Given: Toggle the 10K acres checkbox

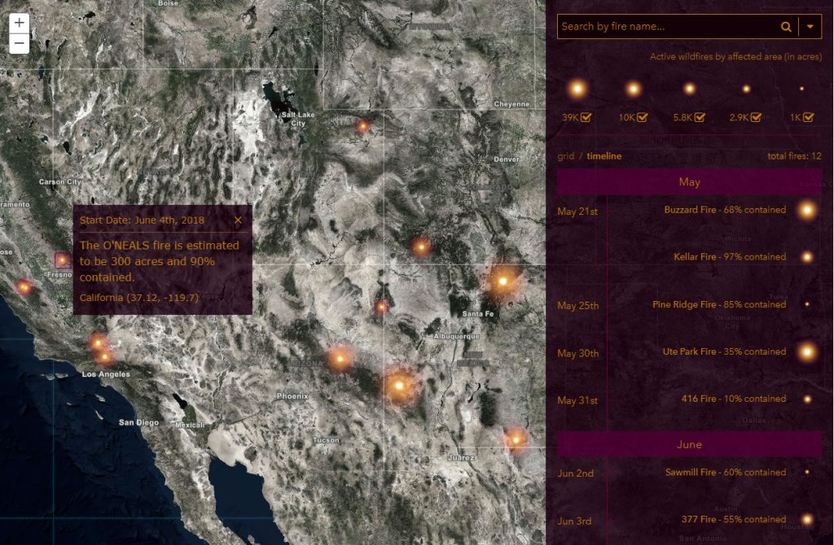Looking at the screenshot, I should click(643, 116).
